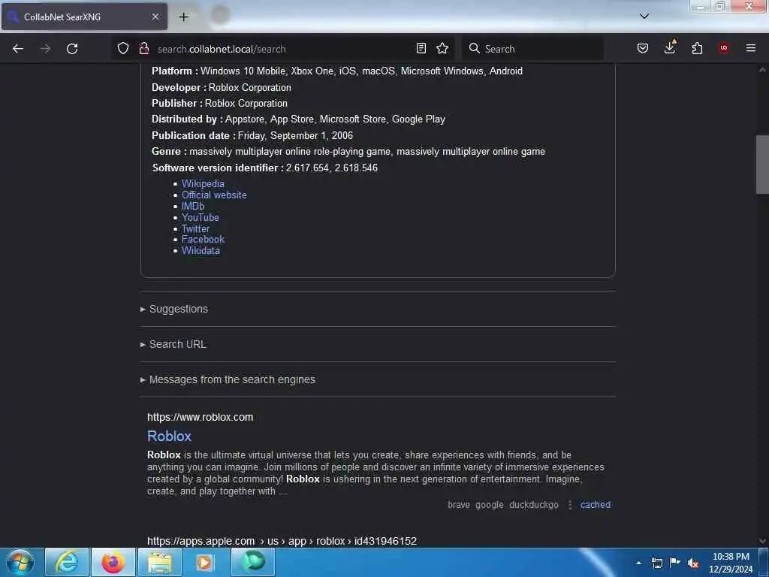Click the https://www.roblox.com URL text
The image size is (769, 577).
point(200,417)
